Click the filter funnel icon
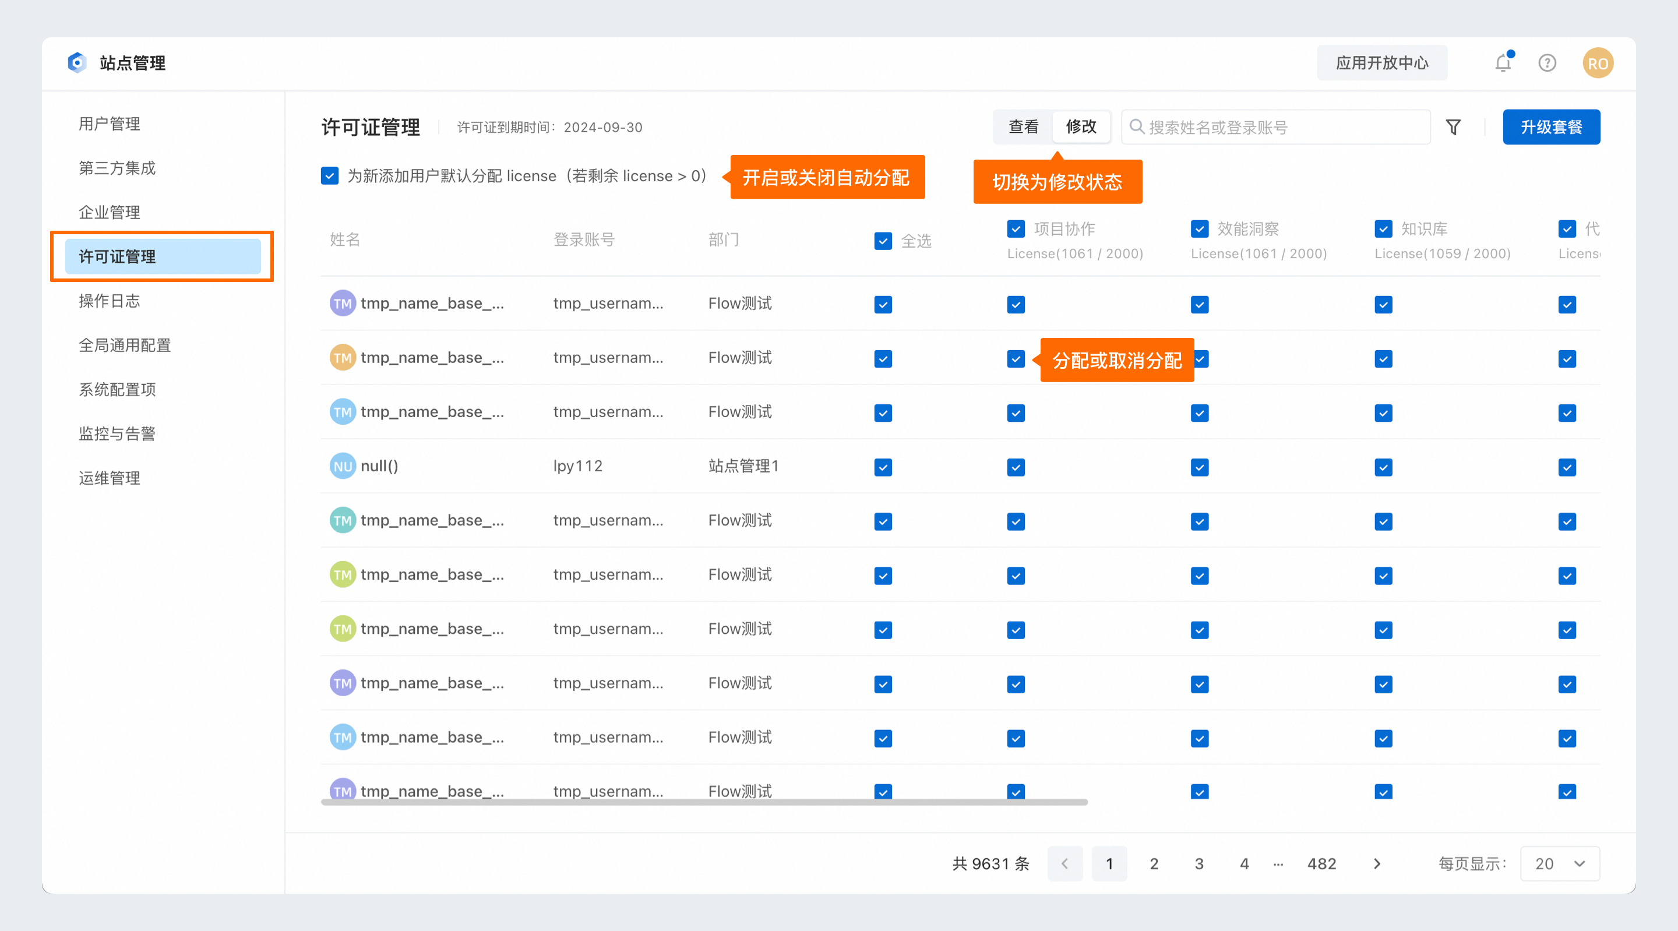This screenshot has width=1678, height=931. click(1453, 127)
